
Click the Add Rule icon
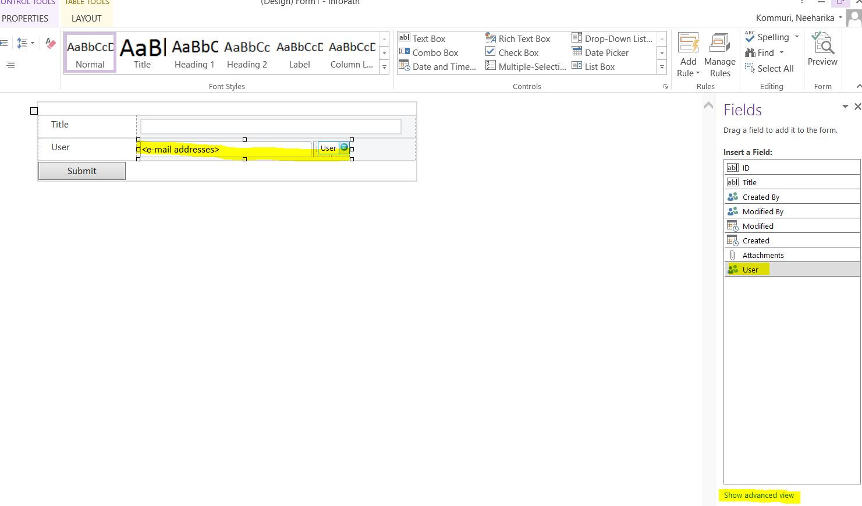[x=688, y=44]
